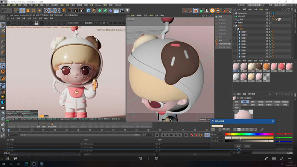This screenshot has width=297, height=167.
Task: Toggle the X axis lock
Action: (x=47, y=10)
